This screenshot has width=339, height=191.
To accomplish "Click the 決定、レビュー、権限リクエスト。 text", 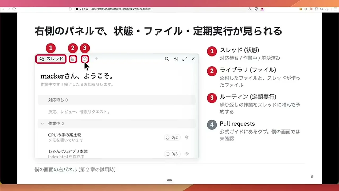I will tap(79, 112).
